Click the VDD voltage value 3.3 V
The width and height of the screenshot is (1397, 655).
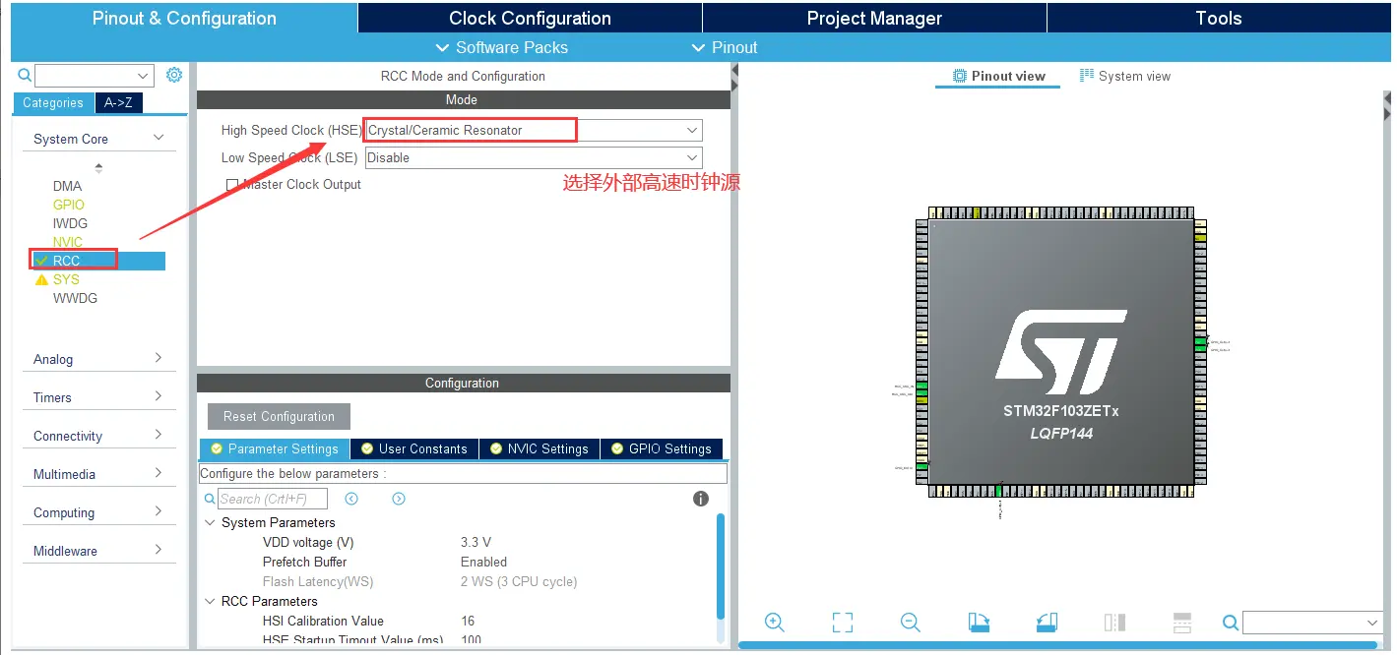(476, 542)
